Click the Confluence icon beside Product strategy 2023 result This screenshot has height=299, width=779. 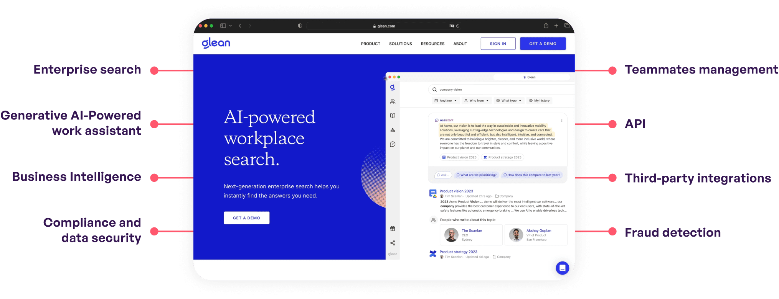[433, 253]
